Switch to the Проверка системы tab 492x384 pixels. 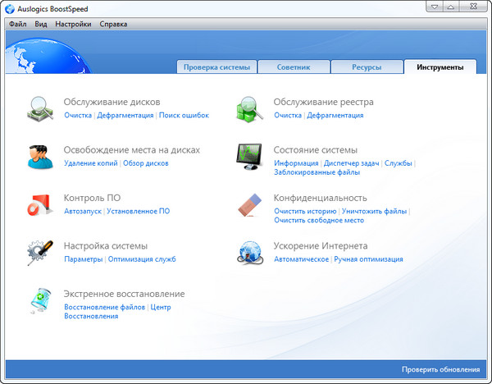[217, 67]
